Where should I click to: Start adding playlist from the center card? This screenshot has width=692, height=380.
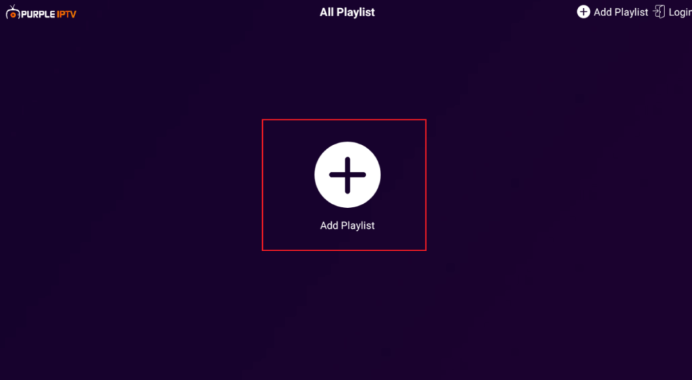tap(344, 185)
